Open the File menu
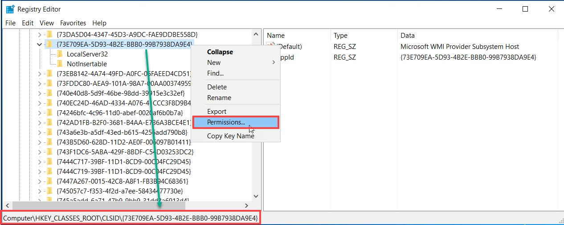 point(10,23)
